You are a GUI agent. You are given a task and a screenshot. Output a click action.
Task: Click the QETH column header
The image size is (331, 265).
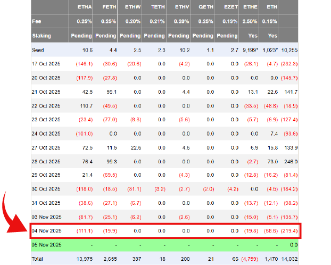point(205,6)
